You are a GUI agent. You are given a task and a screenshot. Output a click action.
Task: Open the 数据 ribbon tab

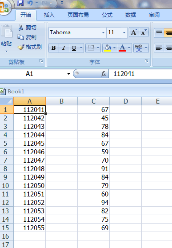coord(131,15)
